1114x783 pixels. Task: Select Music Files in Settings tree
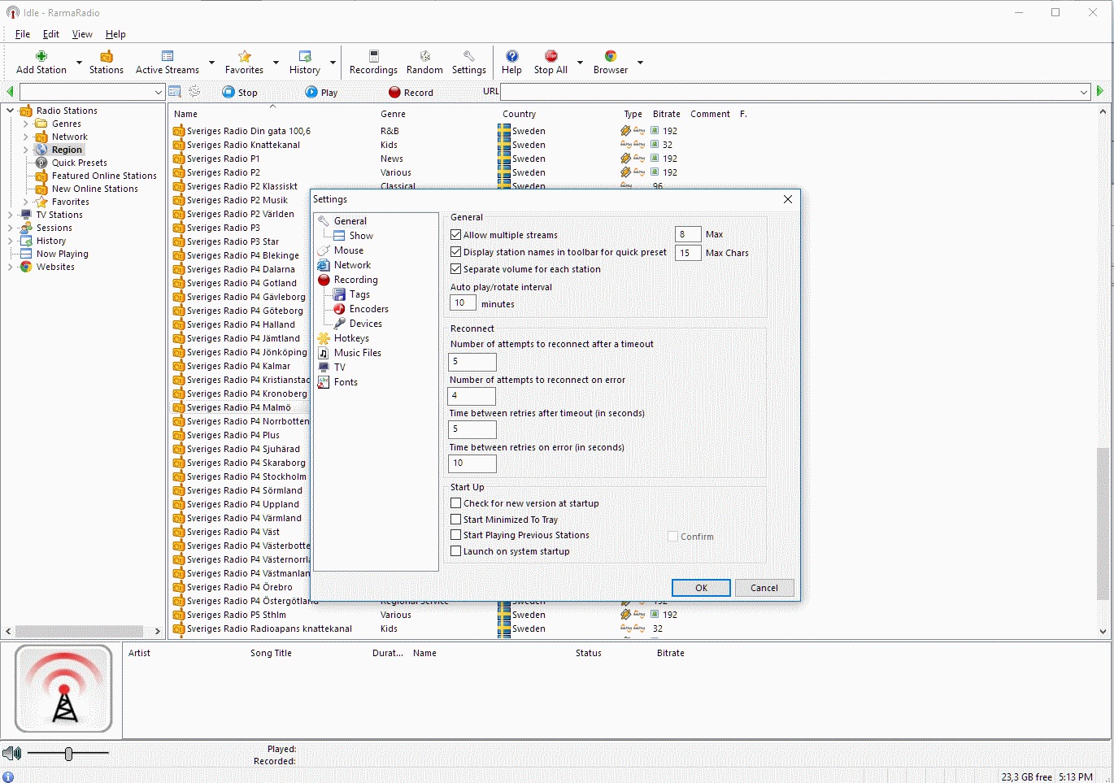(x=350, y=353)
